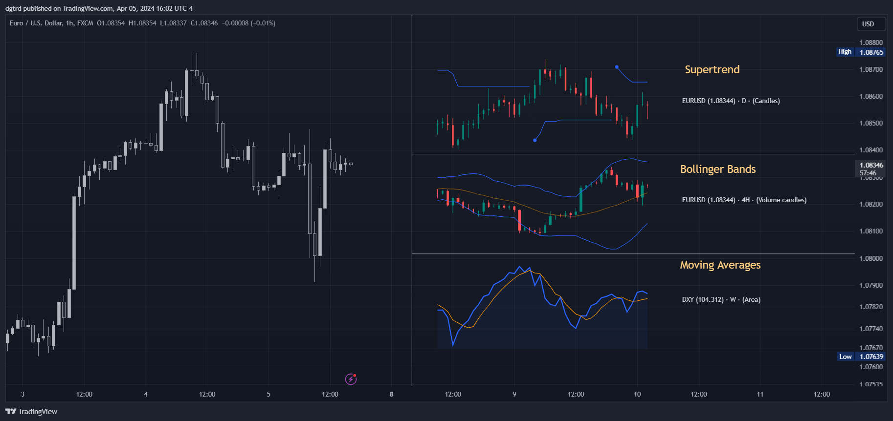The image size is (893, 421).
Task: Click the 1.07670 price axis label
Action: pyautogui.click(x=871, y=348)
